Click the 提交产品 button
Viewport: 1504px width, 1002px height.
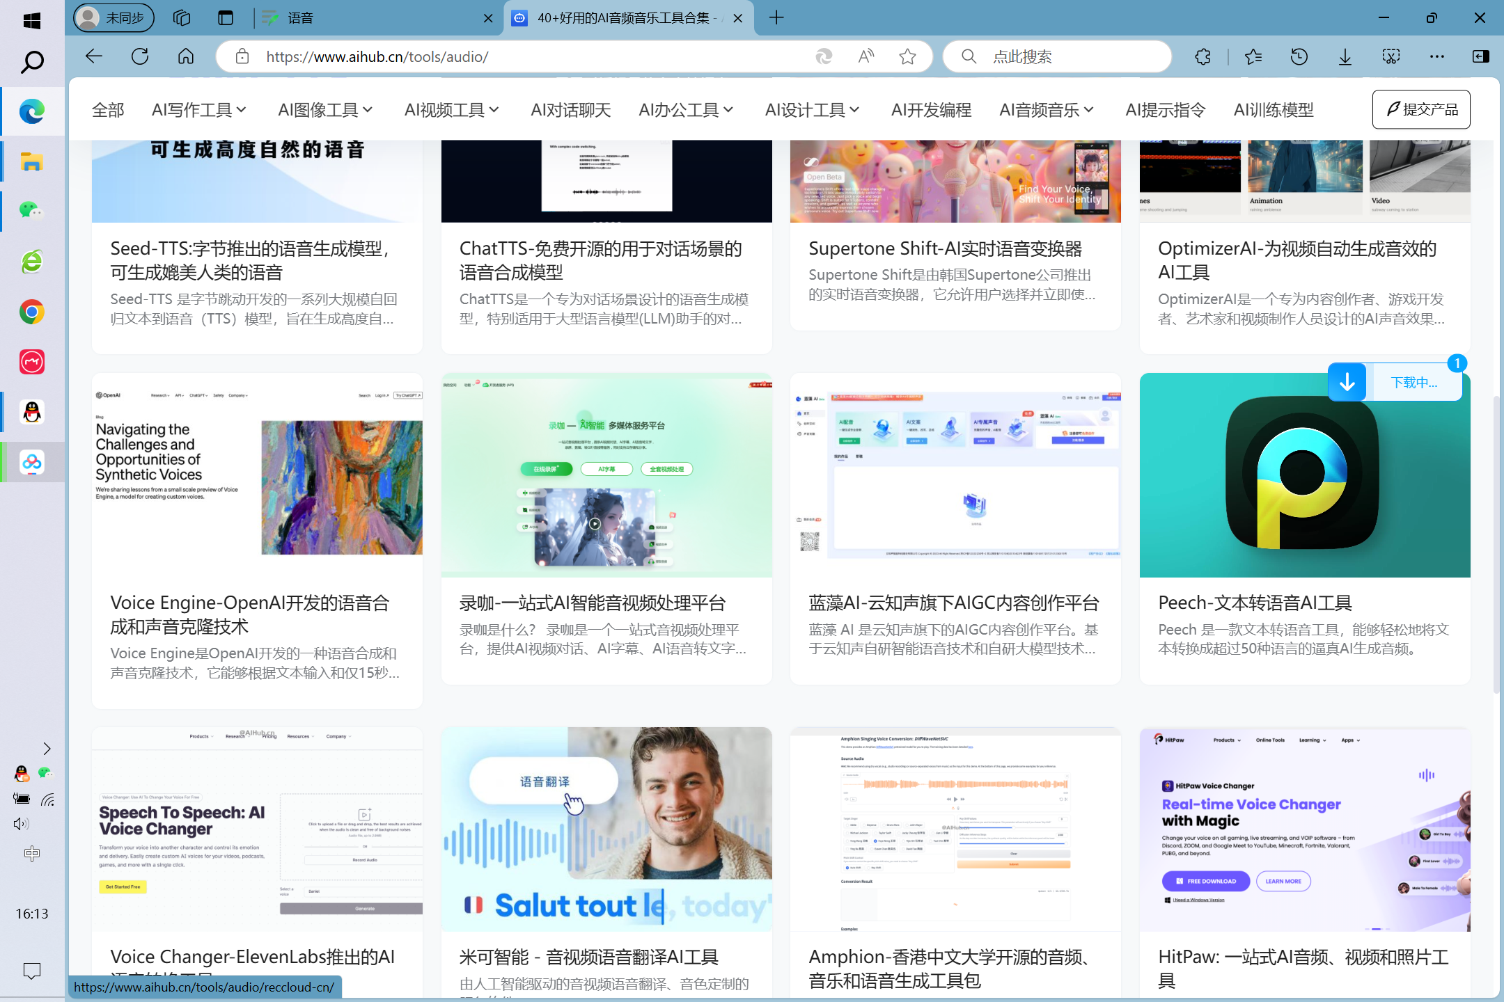1421,109
